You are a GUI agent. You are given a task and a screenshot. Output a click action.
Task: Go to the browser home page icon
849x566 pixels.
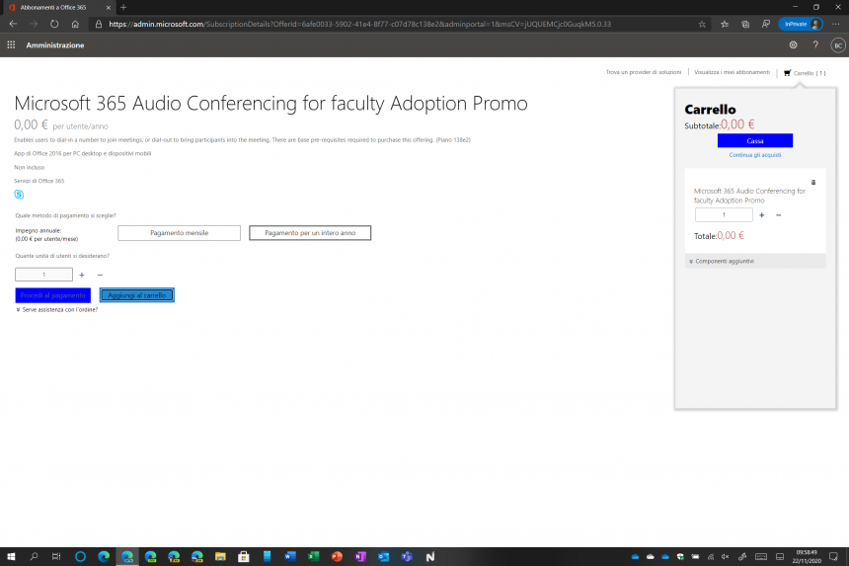(75, 24)
